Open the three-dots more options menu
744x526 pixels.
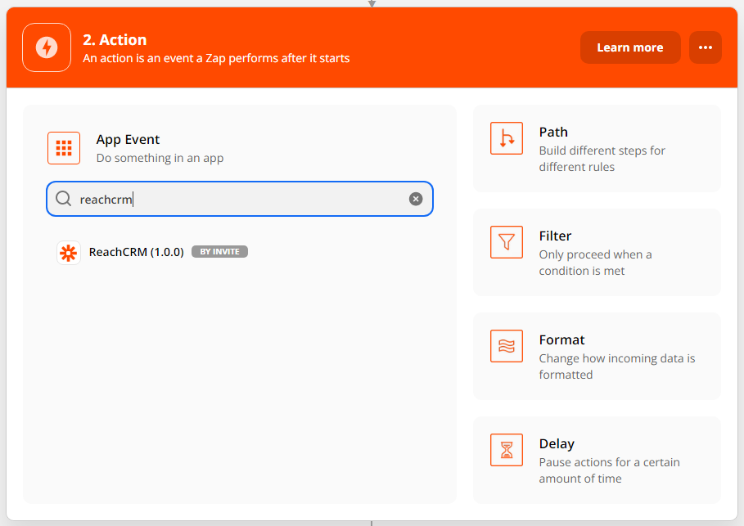[705, 47]
